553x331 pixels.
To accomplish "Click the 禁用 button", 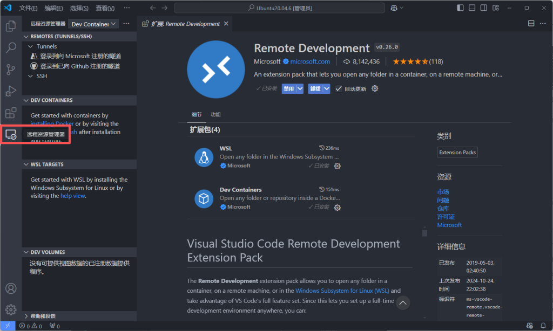I will 289,89.
